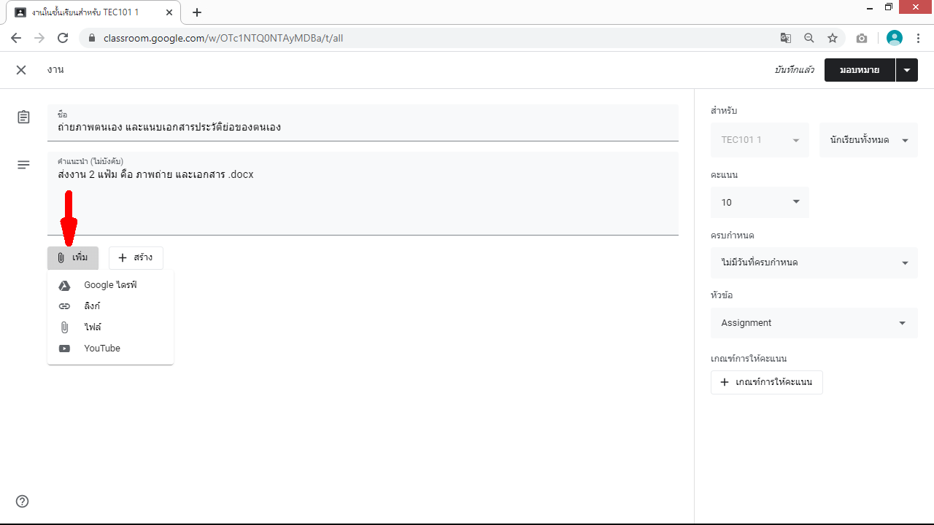
Task: Expand the Assignment topic dropdown
Action: (814, 323)
